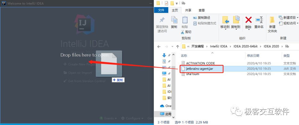Navigate to IDEA 2020 breadcrumb
This screenshot has height=125, width=299.
[x=271, y=46]
